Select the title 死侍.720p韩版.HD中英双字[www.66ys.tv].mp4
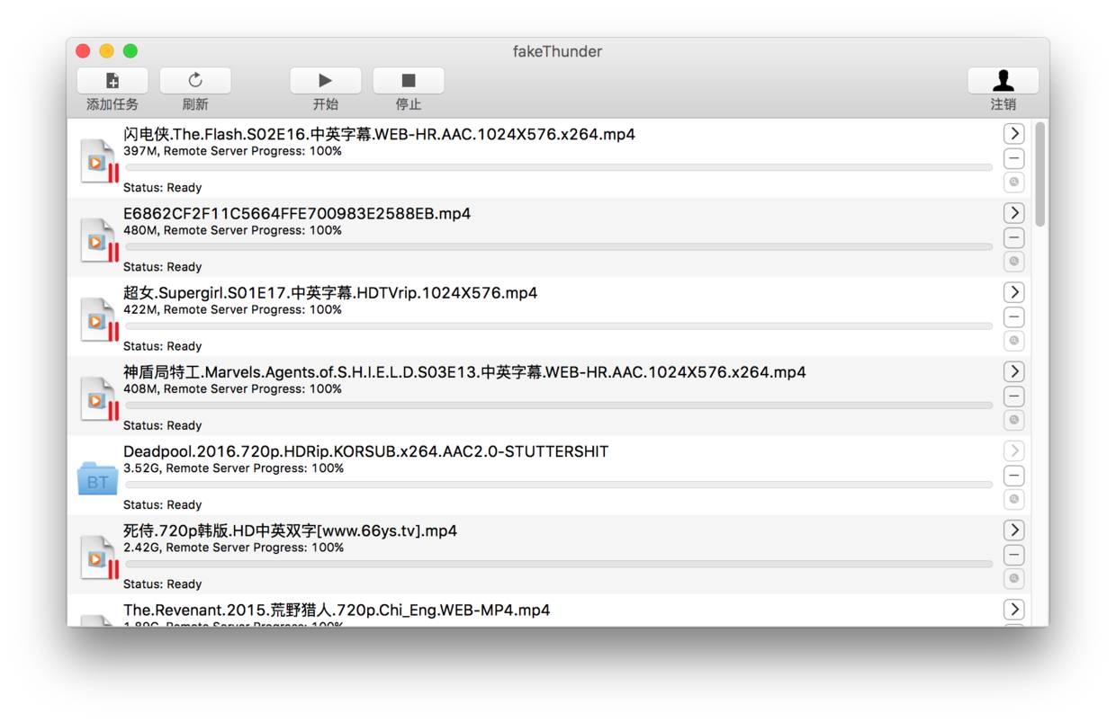This screenshot has height=722, width=1116. [290, 530]
